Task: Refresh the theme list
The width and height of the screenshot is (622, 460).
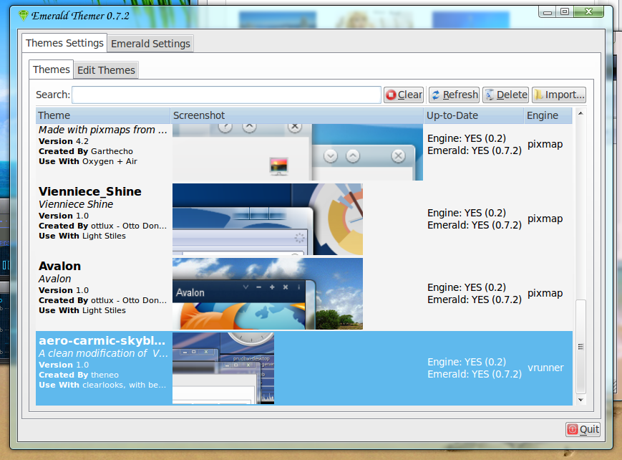Action: pos(455,95)
